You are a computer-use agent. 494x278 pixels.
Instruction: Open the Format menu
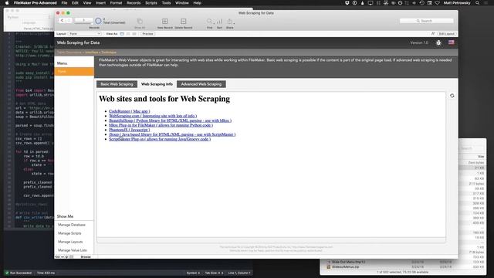point(116,3)
